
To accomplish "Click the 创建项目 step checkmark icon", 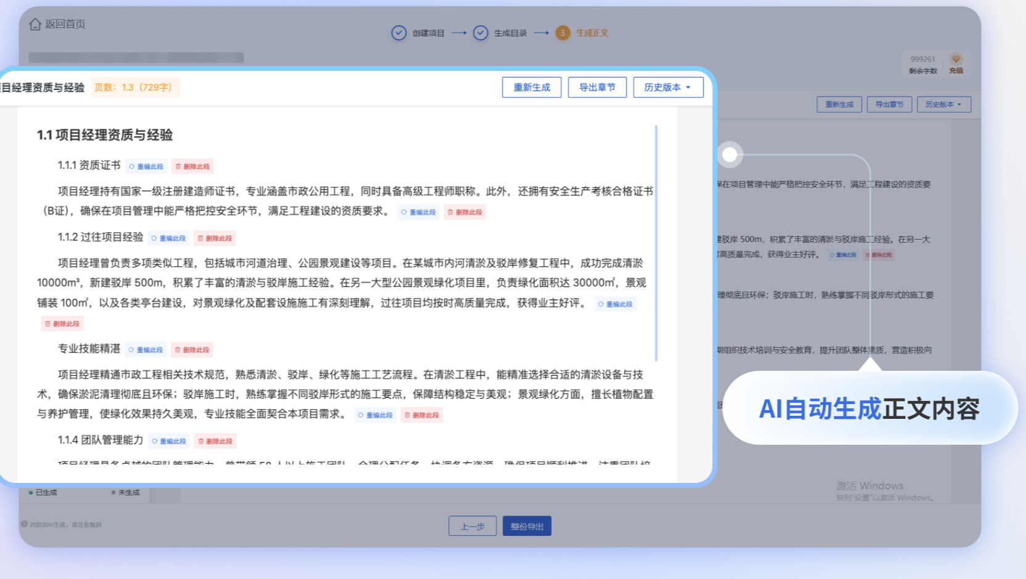I will [399, 33].
